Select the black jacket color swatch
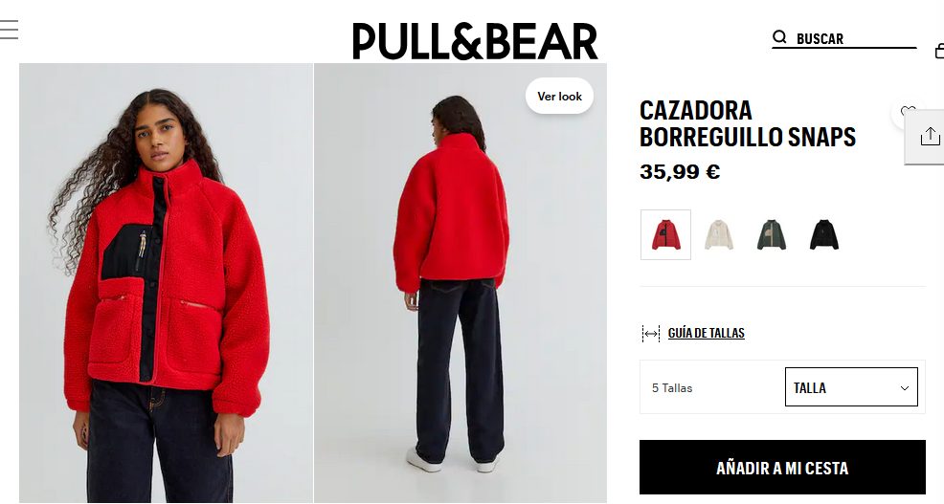 click(x=824, y=234)
